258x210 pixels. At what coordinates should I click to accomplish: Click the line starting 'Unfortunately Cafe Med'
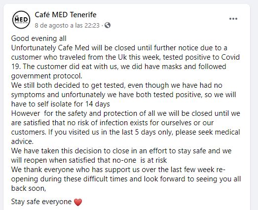[x=119, y=48]
